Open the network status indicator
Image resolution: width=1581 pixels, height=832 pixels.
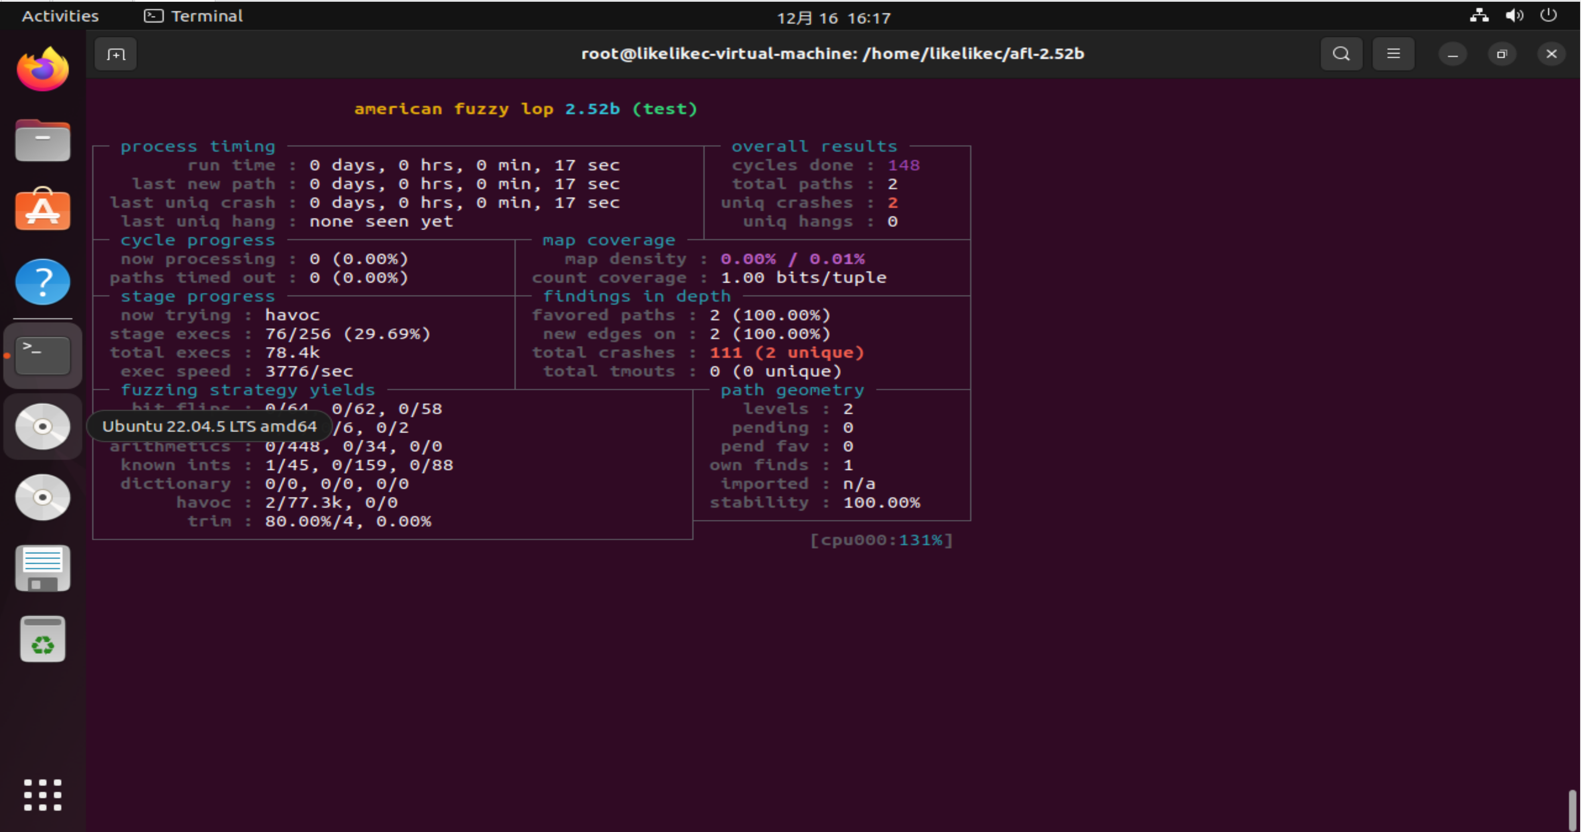[1479, 16]
